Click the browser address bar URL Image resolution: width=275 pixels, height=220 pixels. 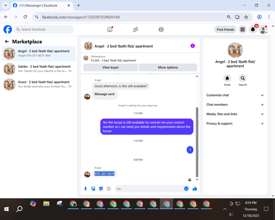pyautogui.click(x=81, y=17)
